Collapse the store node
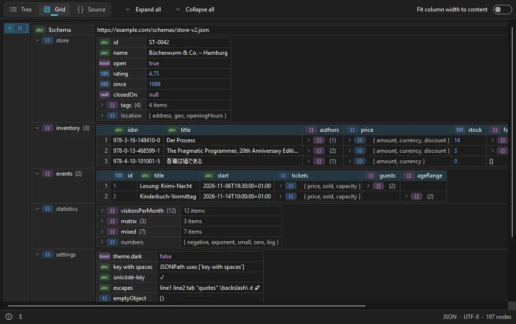This screenshot has height=324, width=516. pos(37,40)
